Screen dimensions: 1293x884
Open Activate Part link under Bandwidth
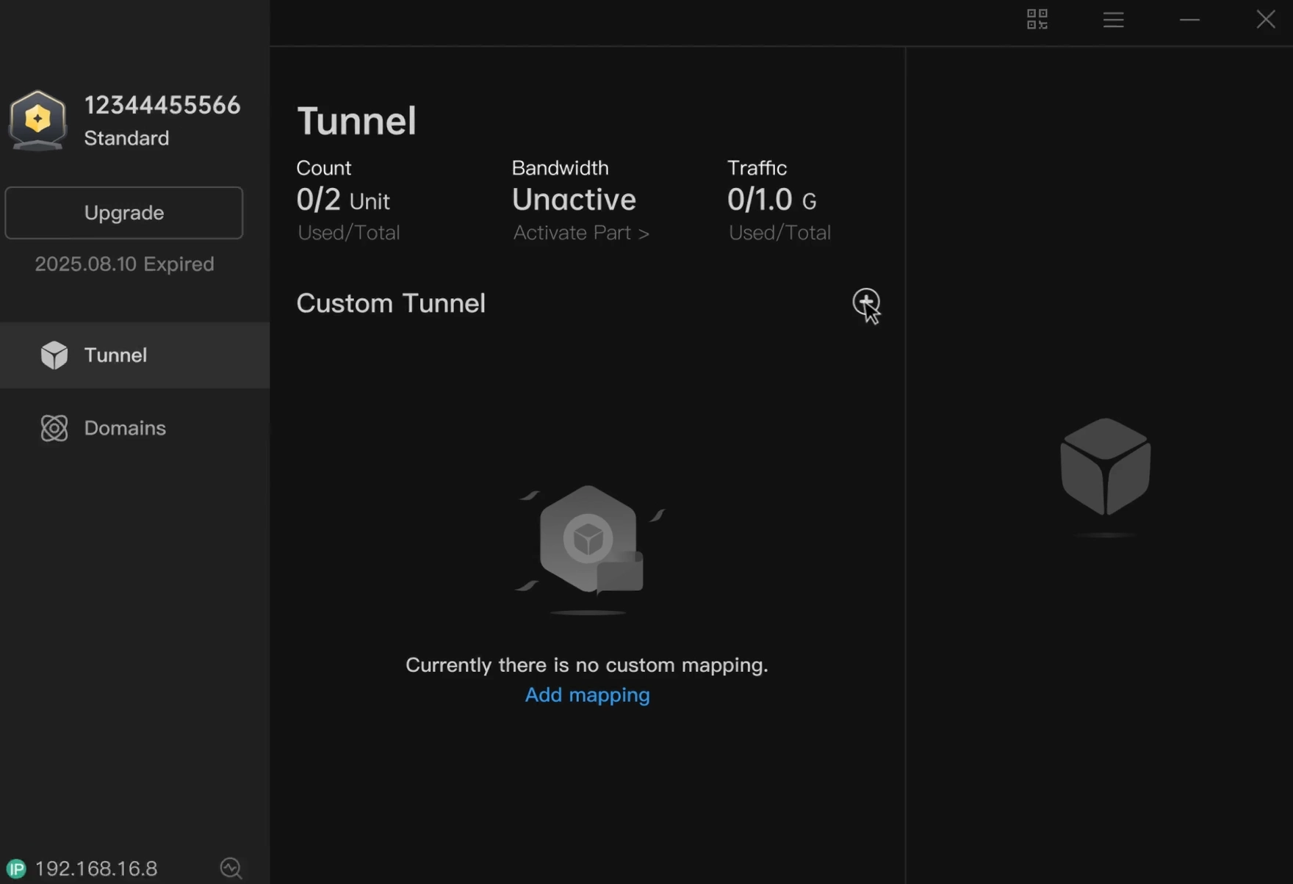coord(581,233)
